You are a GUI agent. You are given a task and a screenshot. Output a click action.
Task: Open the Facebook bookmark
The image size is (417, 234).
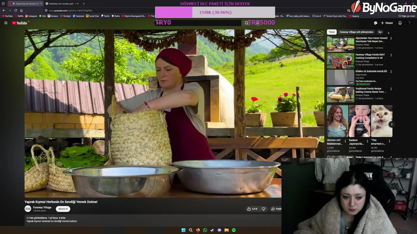tap(79, 16)
